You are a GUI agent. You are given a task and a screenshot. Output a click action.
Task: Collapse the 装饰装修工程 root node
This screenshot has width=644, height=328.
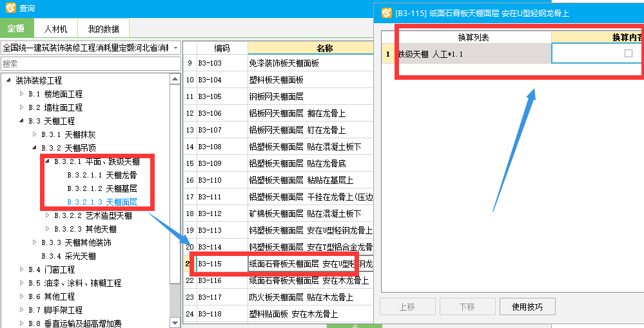pyautogui.click(x=8, y=80)
